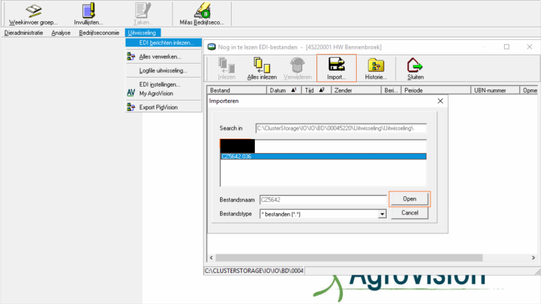Image resolution: width=541 pixels, height=304 pixels.
Task: Select EDI berichten inlezen menu entry
Action: click(x=163, y=43)
